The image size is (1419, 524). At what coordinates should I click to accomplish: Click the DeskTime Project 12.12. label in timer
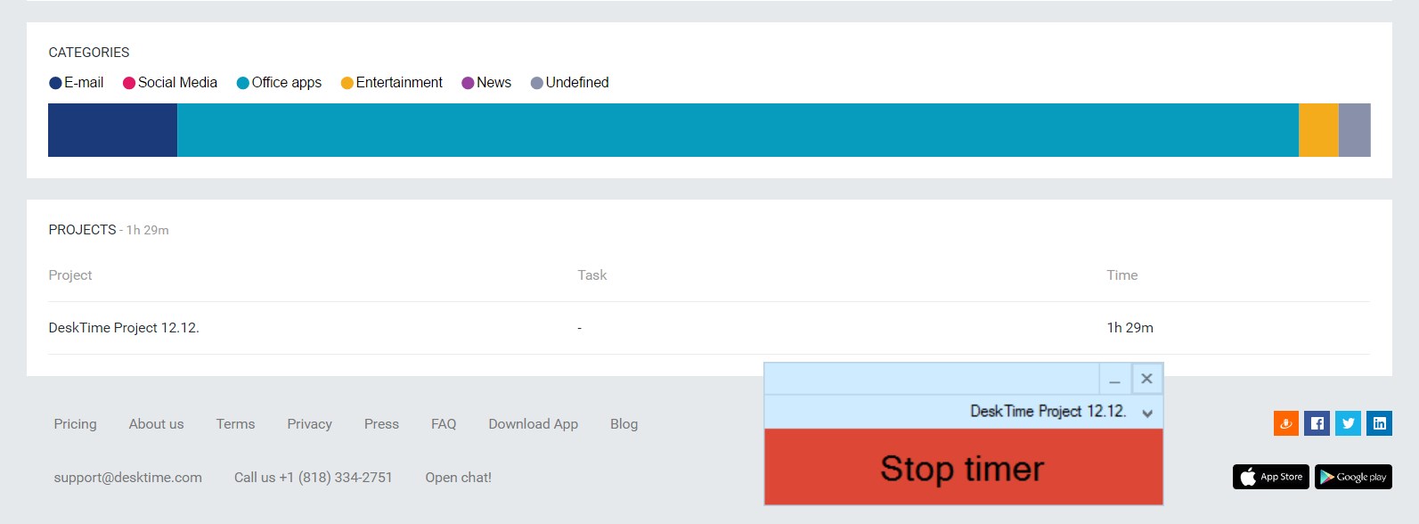coord(1048,412)
